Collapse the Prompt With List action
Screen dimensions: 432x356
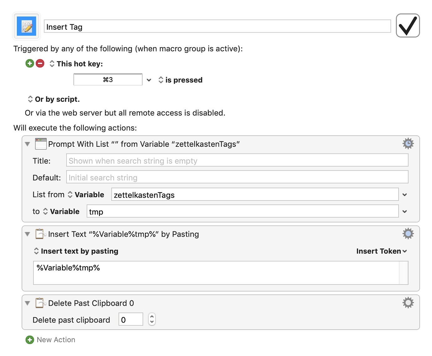(28, 144)
